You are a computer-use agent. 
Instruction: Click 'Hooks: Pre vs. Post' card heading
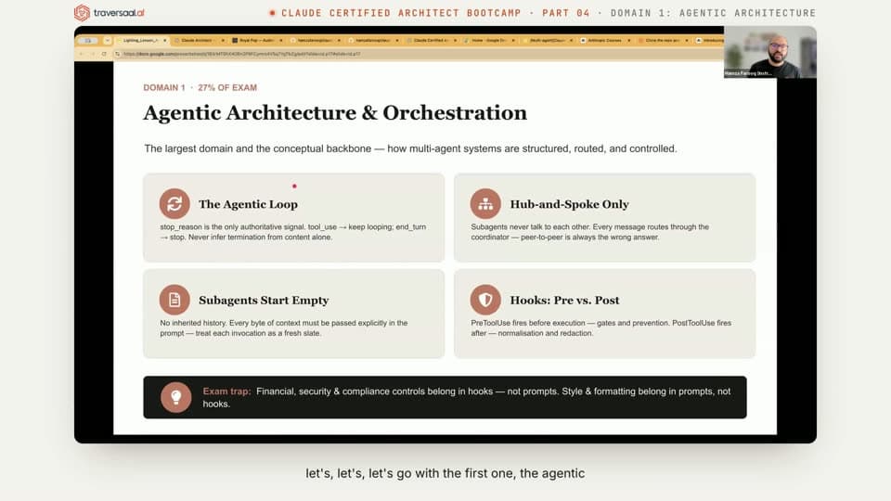564,300
